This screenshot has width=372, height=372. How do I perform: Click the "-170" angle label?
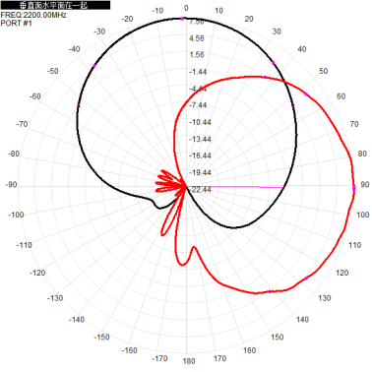pos(159,358)
